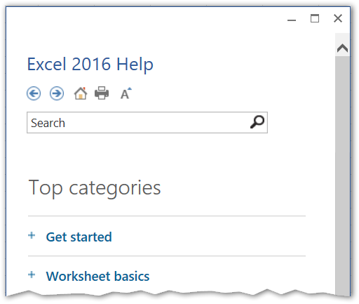
Task: Expand the Worksheet basics plus sign
Action: 32,275
